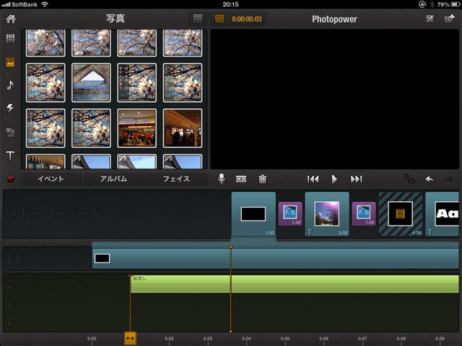Select the red market photo thumbnail
The image size is (462, 346).
point(136,128)
